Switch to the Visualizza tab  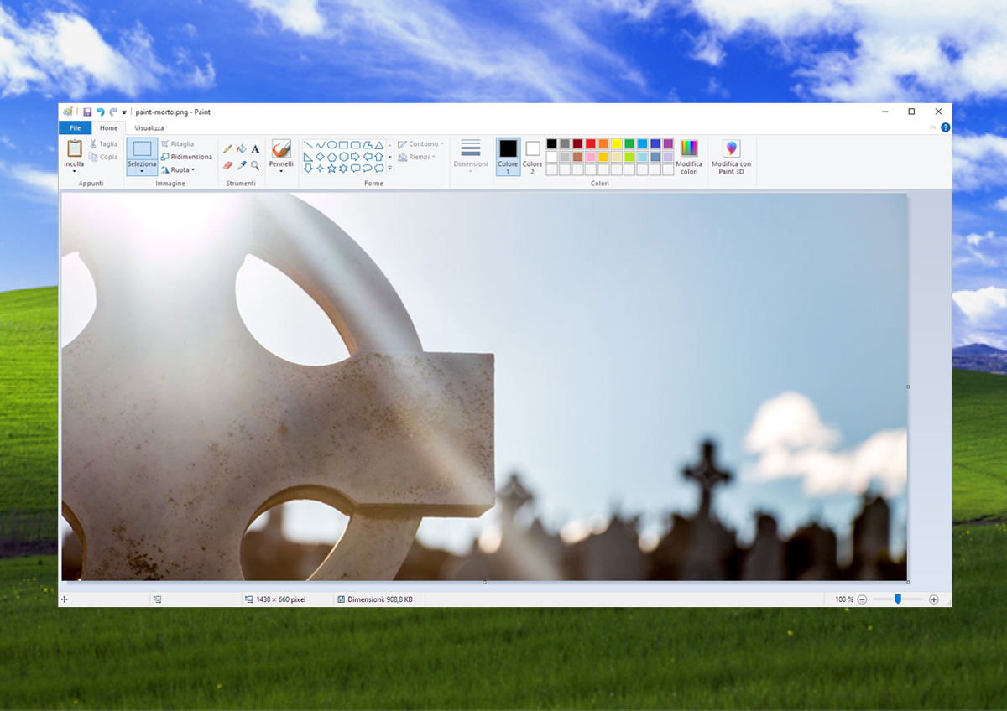(x=149, y=127)
